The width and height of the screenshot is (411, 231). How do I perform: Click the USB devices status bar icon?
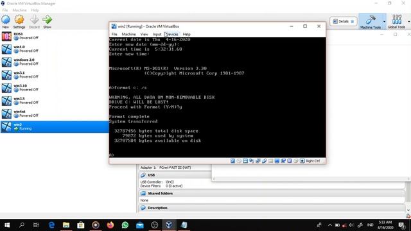pyautogui.click(x=264, y=161)
